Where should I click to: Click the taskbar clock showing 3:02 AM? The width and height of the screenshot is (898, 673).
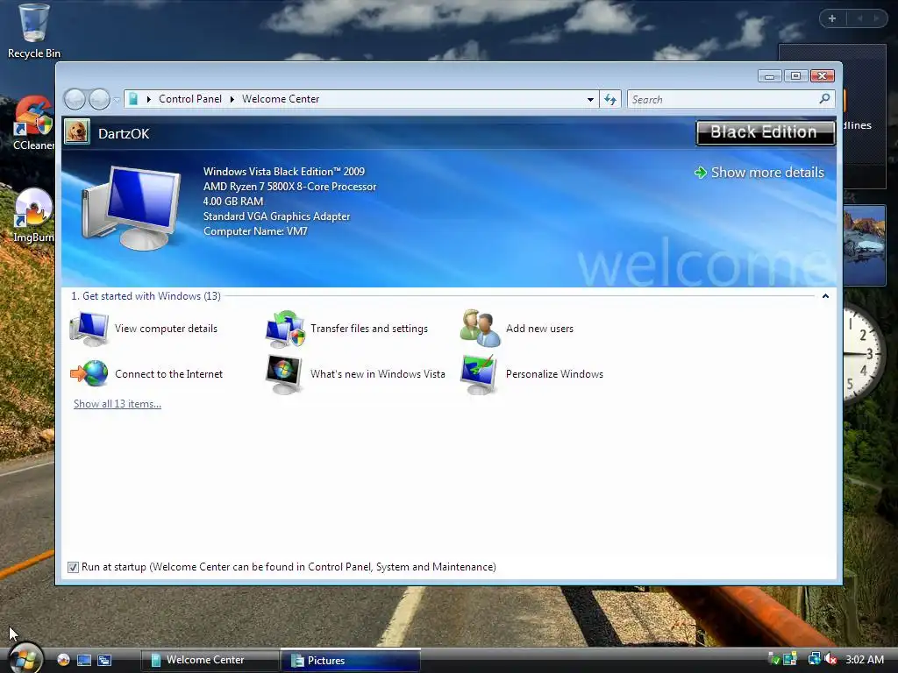click(865, 659)
